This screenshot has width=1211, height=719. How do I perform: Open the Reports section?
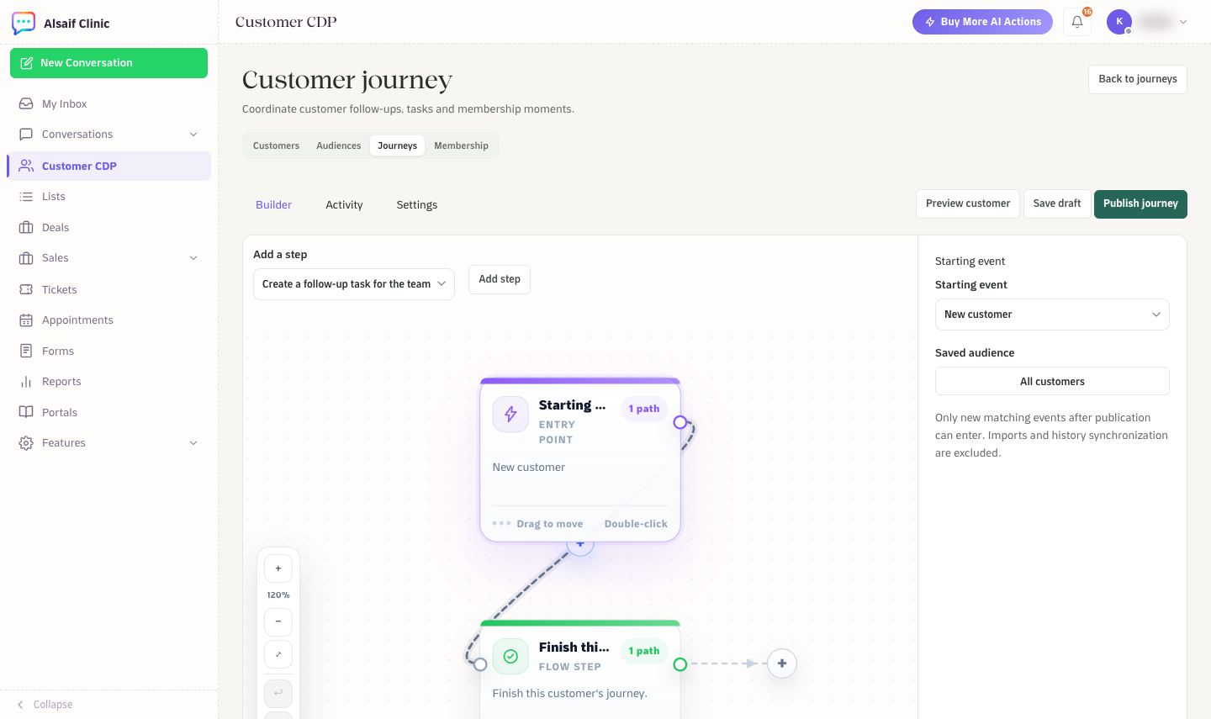(x=108, y=381)
